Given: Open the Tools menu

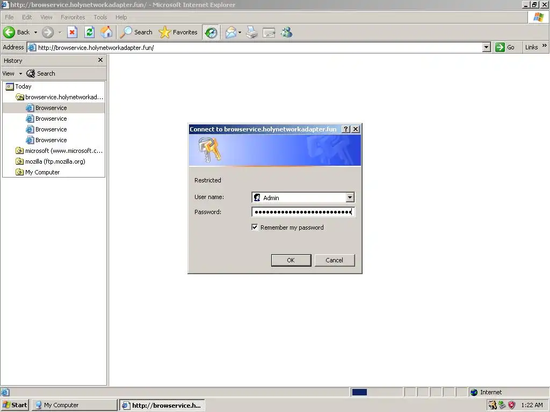Looking at the screenshot, I should [x=100, y=17].
